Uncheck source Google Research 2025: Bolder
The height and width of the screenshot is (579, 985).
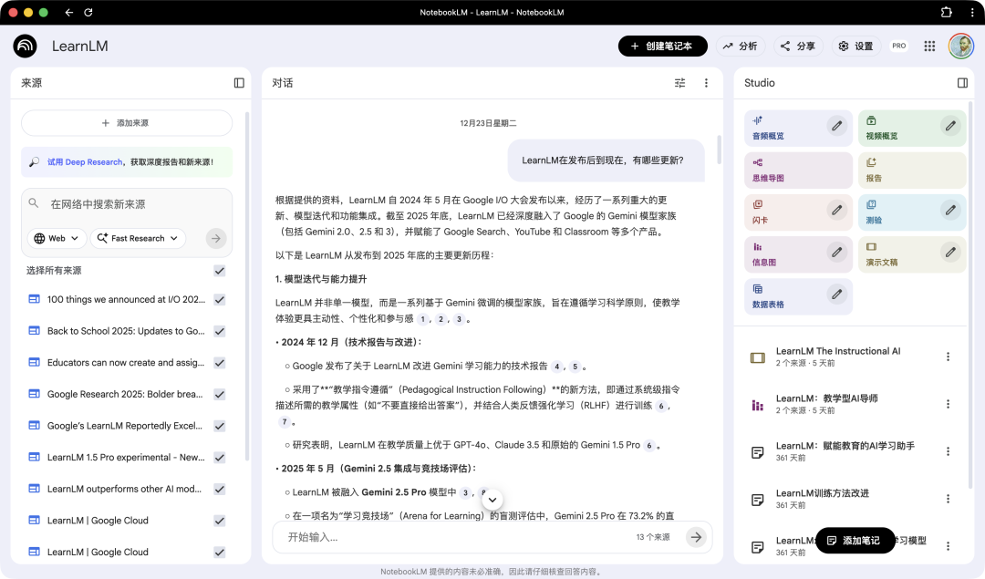click(x=219, y=395)
